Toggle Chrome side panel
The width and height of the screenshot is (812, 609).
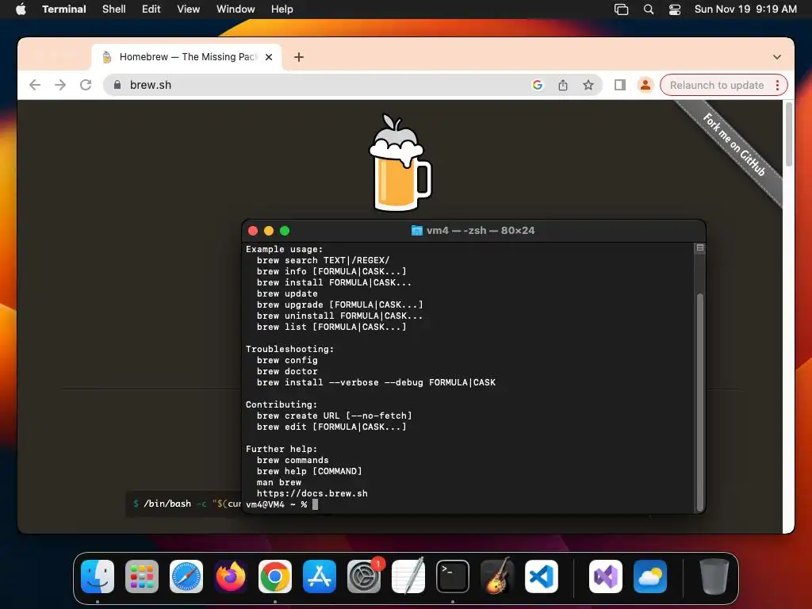pyautogui.click(x=620, y=85)
